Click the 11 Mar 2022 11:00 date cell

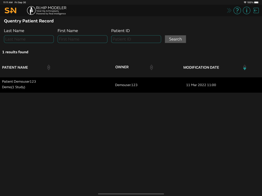[x=201, y=85]
